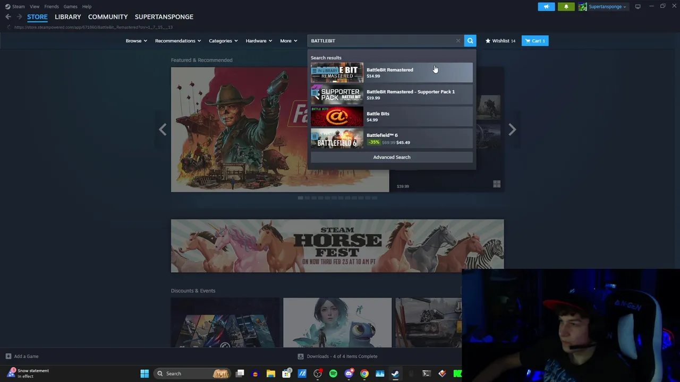
Task: Expand the Browse dropdown menu
Action: 136,41
